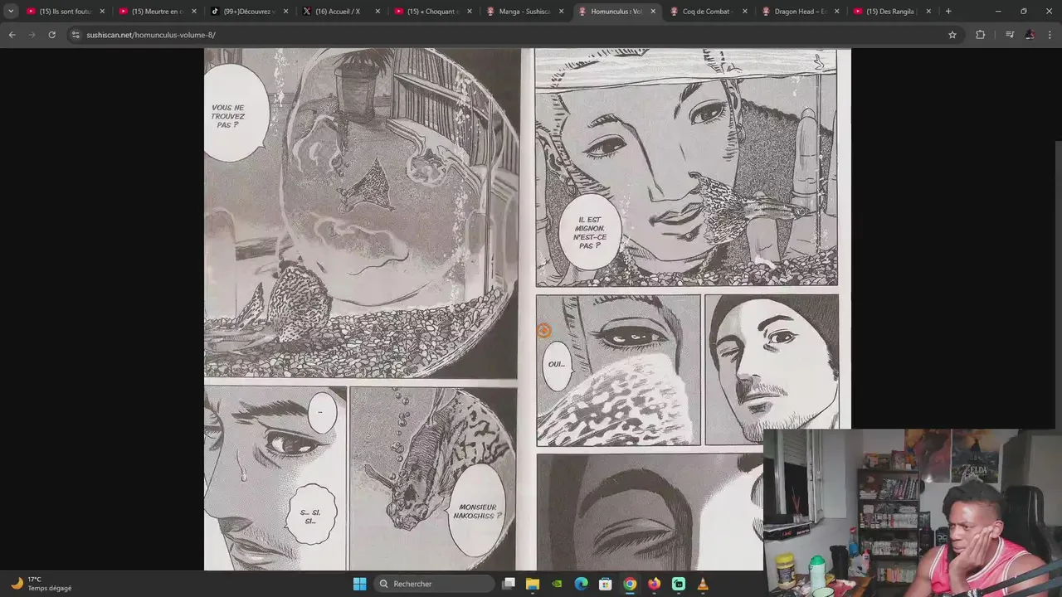Viewport: 1062px width, 597px height.
Task: Open the Chrome extensions puzzle icon
Action: click(x=981, y=35)
